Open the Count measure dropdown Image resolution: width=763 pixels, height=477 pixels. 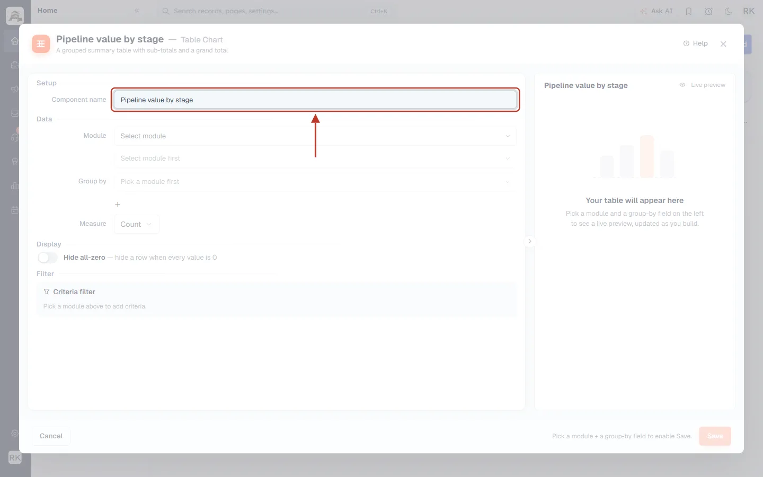[x=136, y=224]
